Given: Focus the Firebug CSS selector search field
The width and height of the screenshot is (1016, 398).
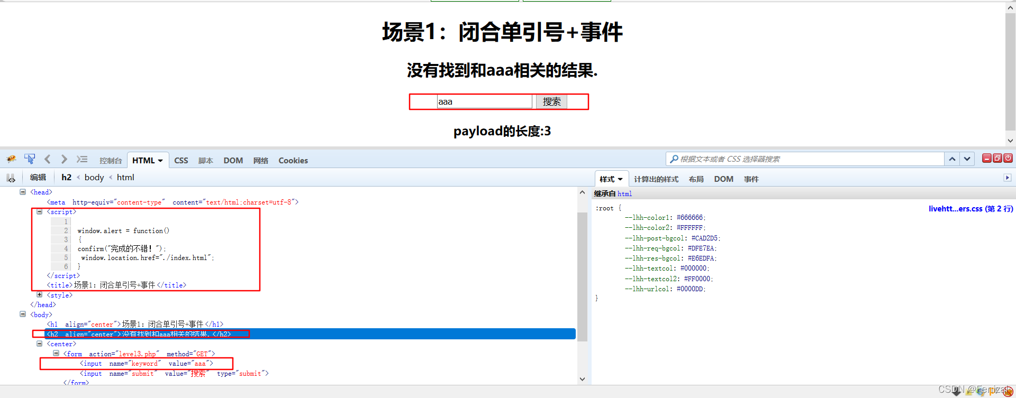Looking at the screenshot, I should [805, 159].
